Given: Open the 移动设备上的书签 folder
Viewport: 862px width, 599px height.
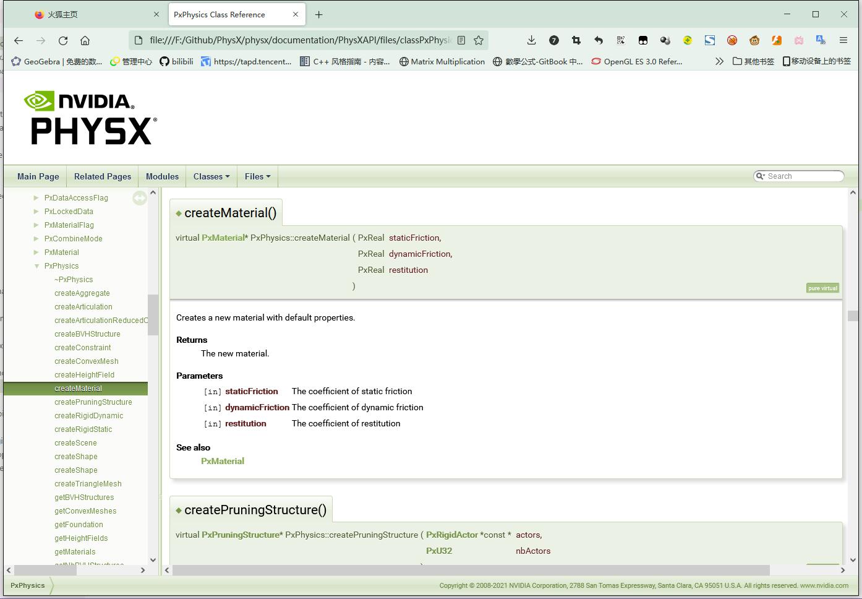Looking at the screenshot, I should coord(816,61).
